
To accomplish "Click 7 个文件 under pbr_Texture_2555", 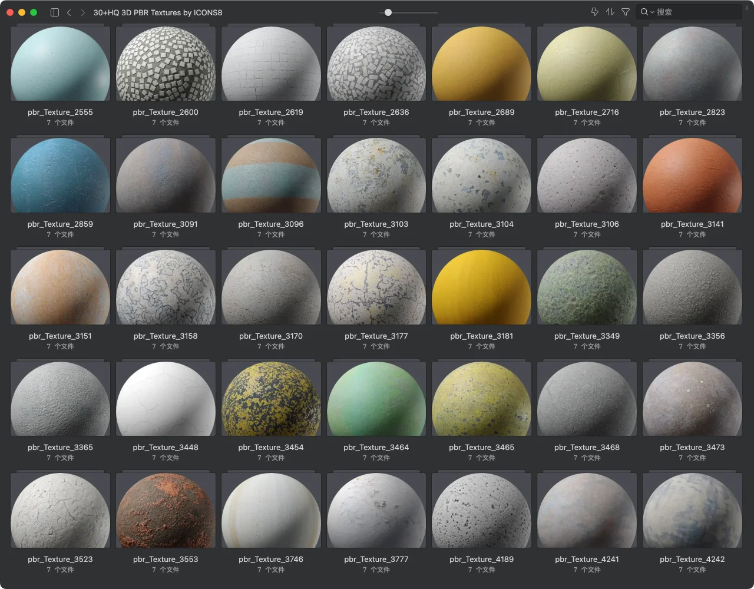I will tap(60, 123).
